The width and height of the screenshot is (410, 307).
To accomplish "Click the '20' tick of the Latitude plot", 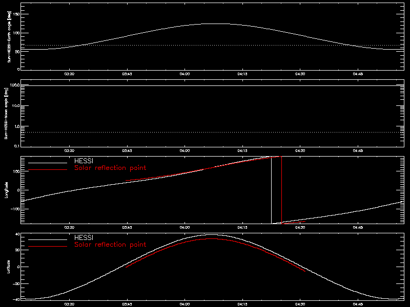I will [17, 250].
